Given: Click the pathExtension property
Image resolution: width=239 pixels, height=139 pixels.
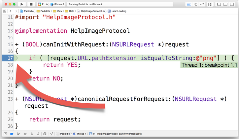Looking at the screenshot, I should 114,58.
